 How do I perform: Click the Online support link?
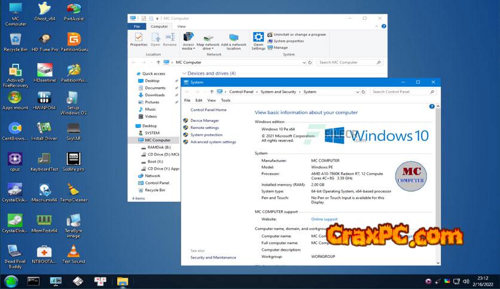point(324,219)
